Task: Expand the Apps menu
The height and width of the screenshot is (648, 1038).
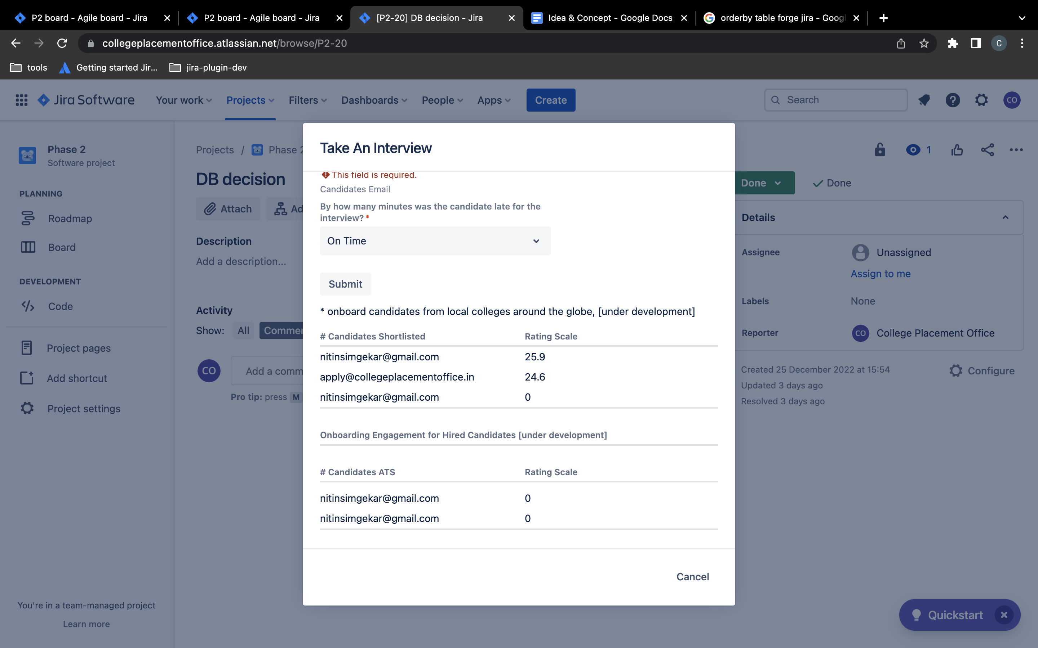Action: tap(494, 100)
